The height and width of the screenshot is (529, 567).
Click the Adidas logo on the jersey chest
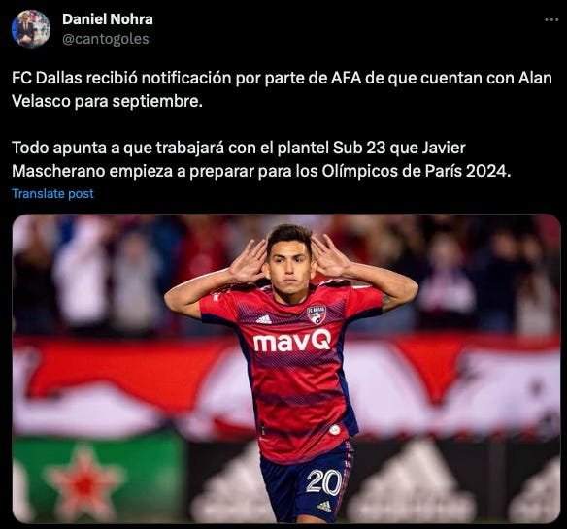pyautogui.click(x=264, y=319)
